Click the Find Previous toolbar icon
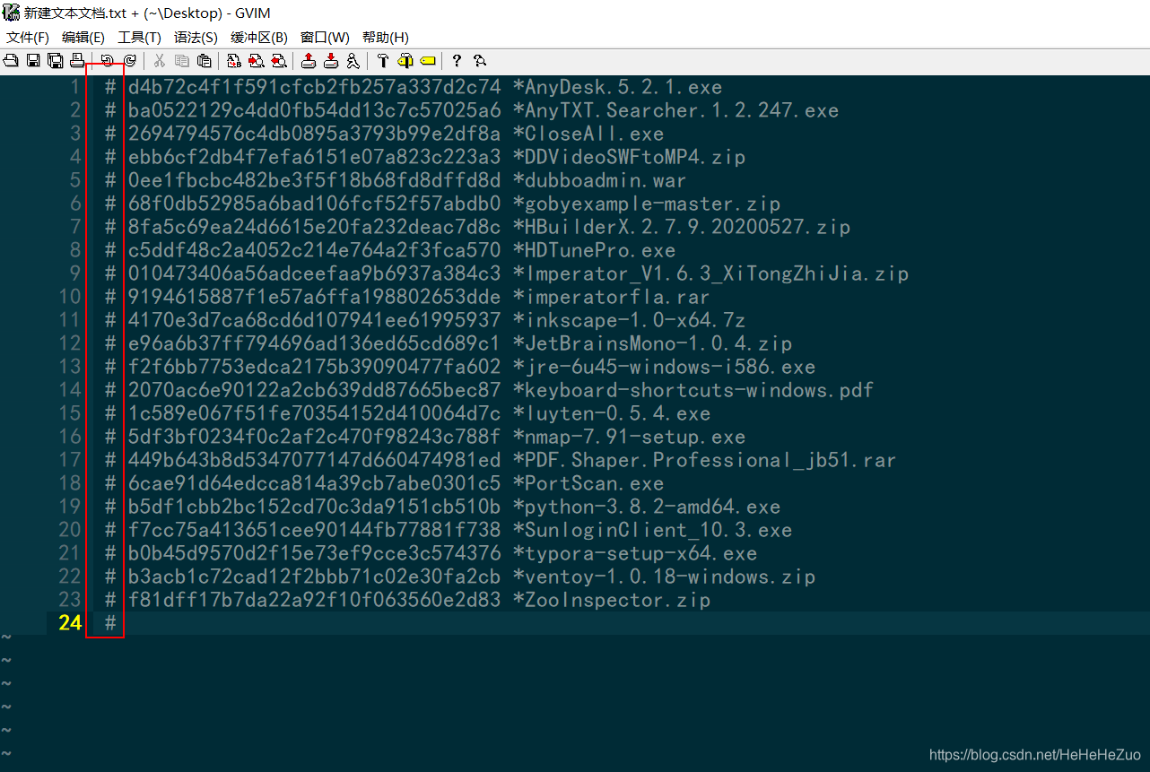Viewport: 1150px width, 772px height. (279, 61)
